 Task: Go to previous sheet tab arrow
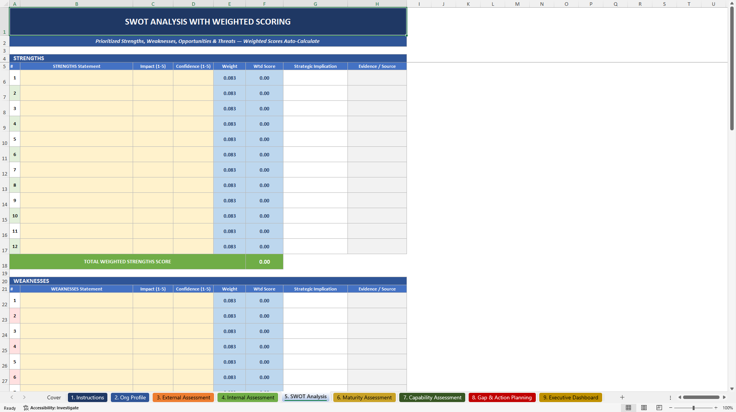click(12, 397)
